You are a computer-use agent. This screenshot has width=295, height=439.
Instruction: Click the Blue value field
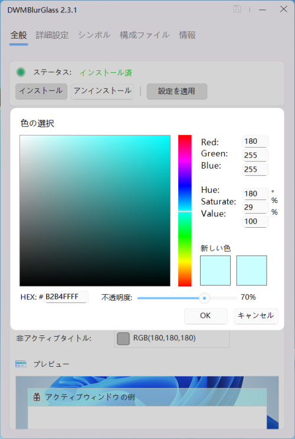[x=255, y=170]
